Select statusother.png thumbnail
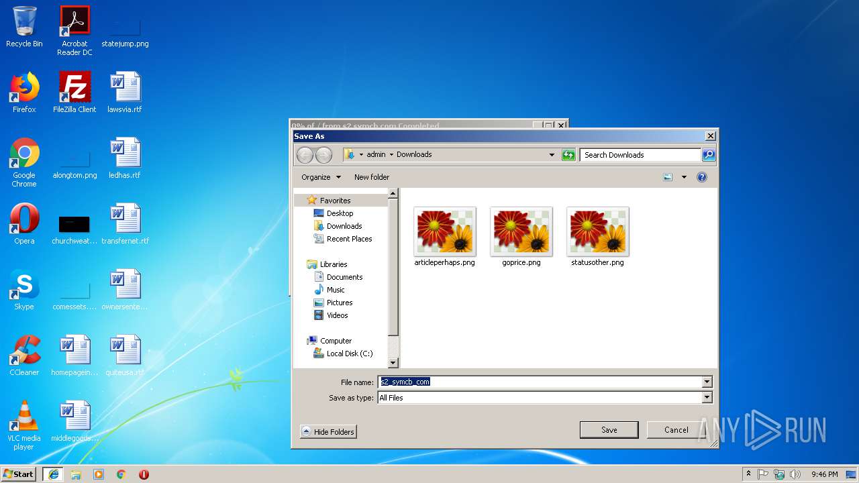This screenshot has height=483, width=859. pyautogui.click(x=597, y=237)
